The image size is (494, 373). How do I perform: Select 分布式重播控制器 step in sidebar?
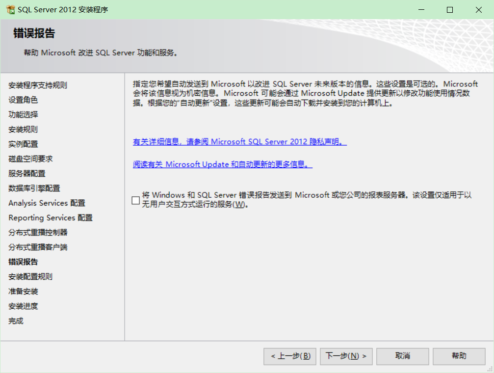38,232
